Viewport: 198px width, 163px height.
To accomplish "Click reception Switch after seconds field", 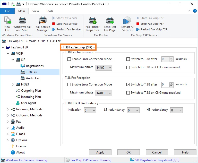I will click(x=165, y=85).
